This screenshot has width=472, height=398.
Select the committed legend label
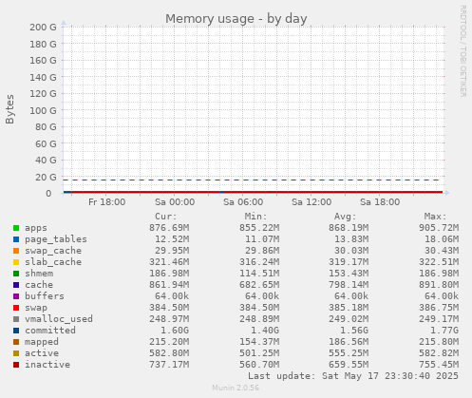click(50, 331)
